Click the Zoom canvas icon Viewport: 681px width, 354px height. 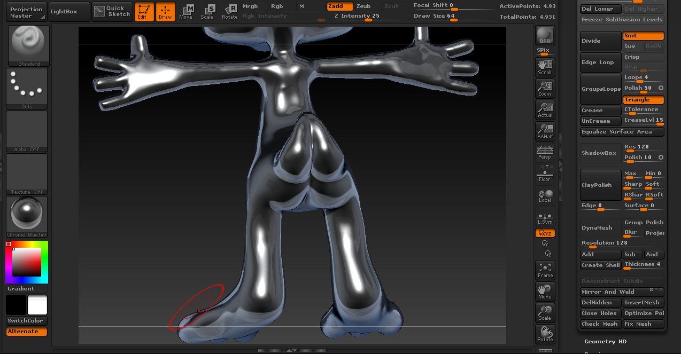coord(545,88)
